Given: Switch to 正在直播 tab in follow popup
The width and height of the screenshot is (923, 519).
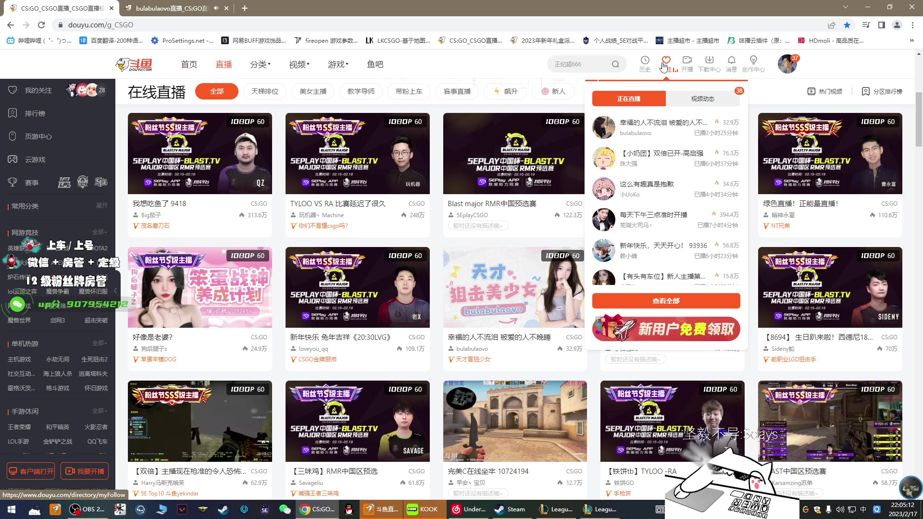Looking at the screenshot, I should click(629, 99).
